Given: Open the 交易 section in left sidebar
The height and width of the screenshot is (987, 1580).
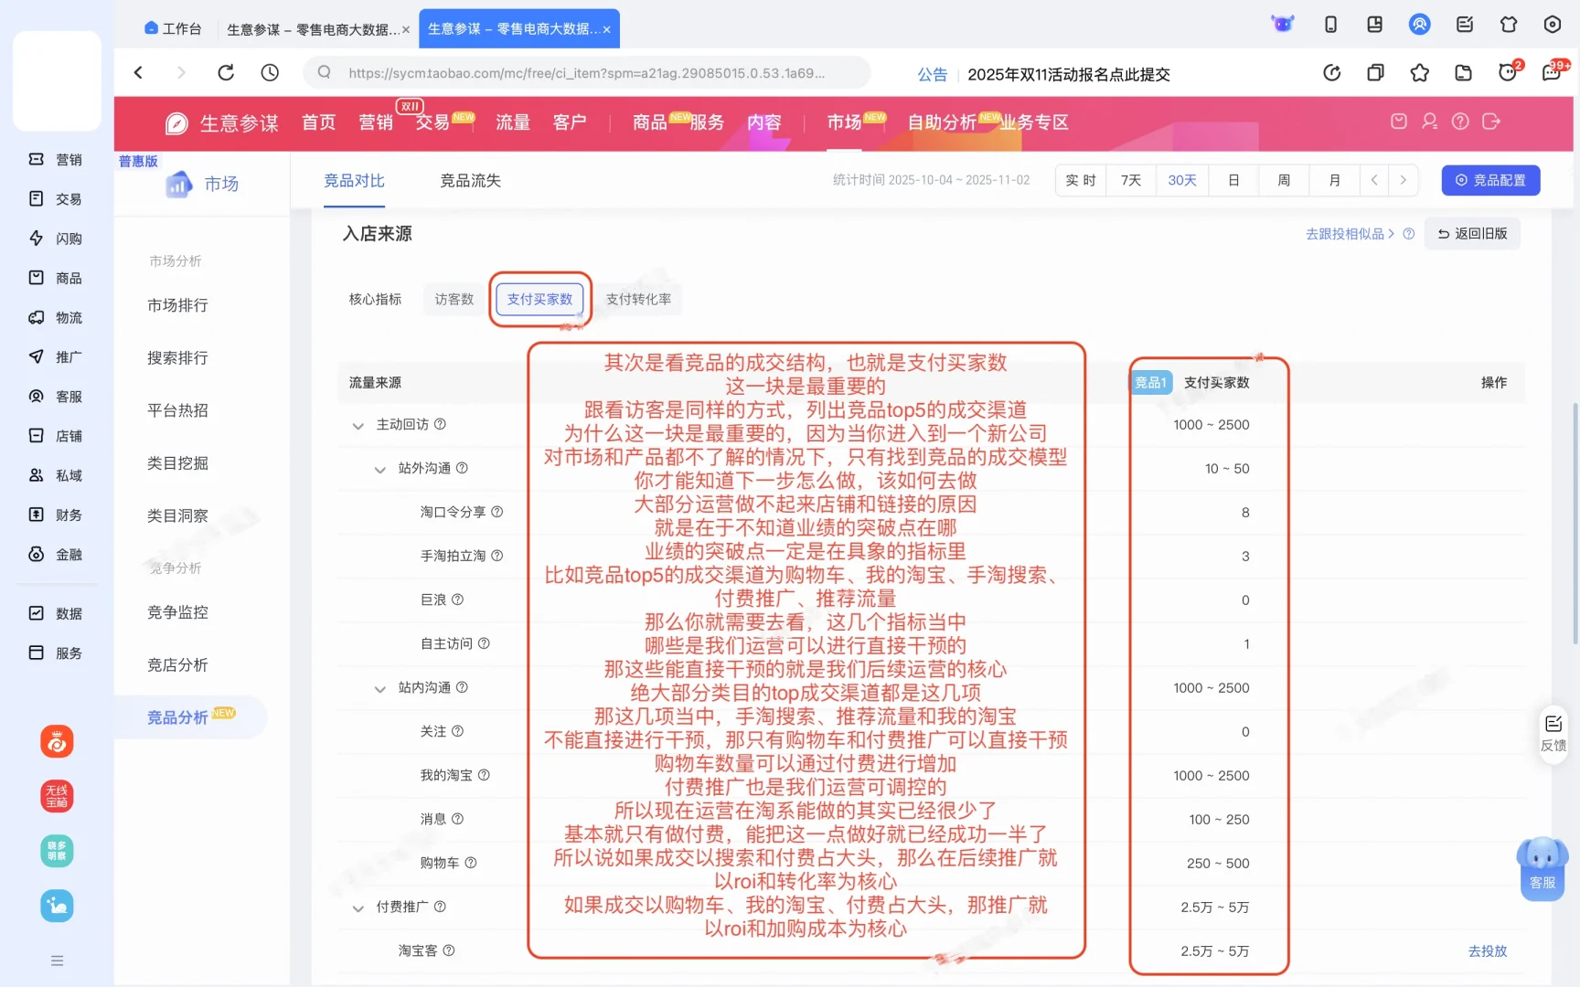Looking at the screenshot, I should [56, 199].
